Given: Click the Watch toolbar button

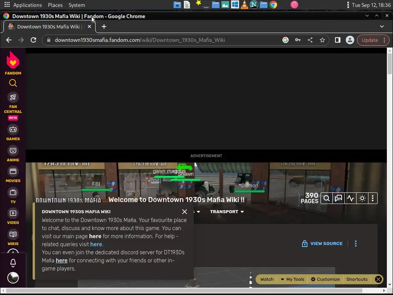Looking at the screenshot, I should pos(267,279).
